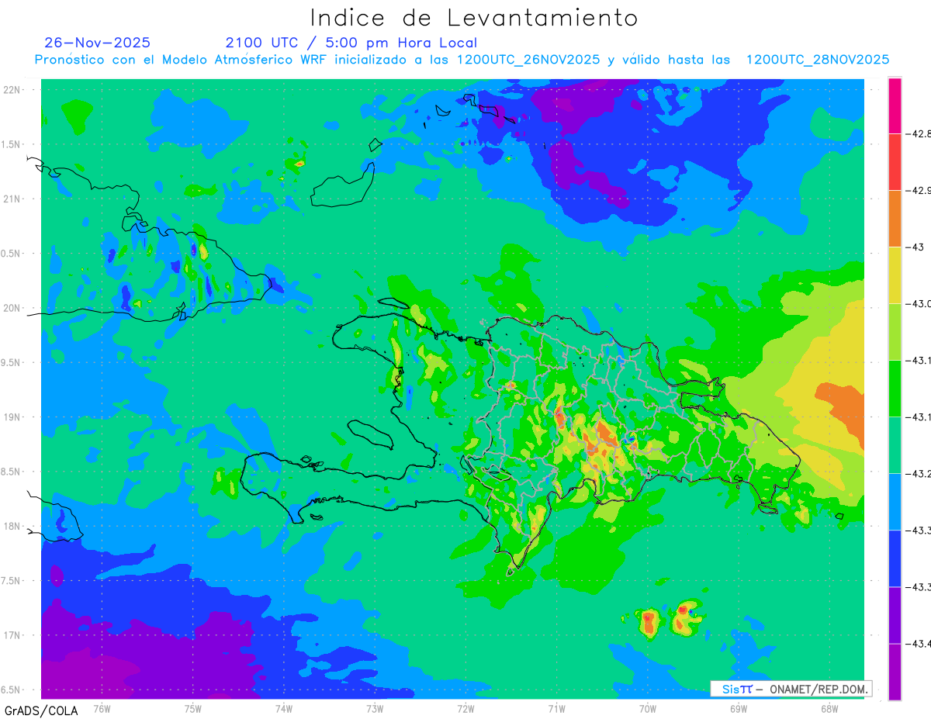Screen dimensions: 931x719
Task: Click the yellow segment of the color legend
Action: coord(895,275)
